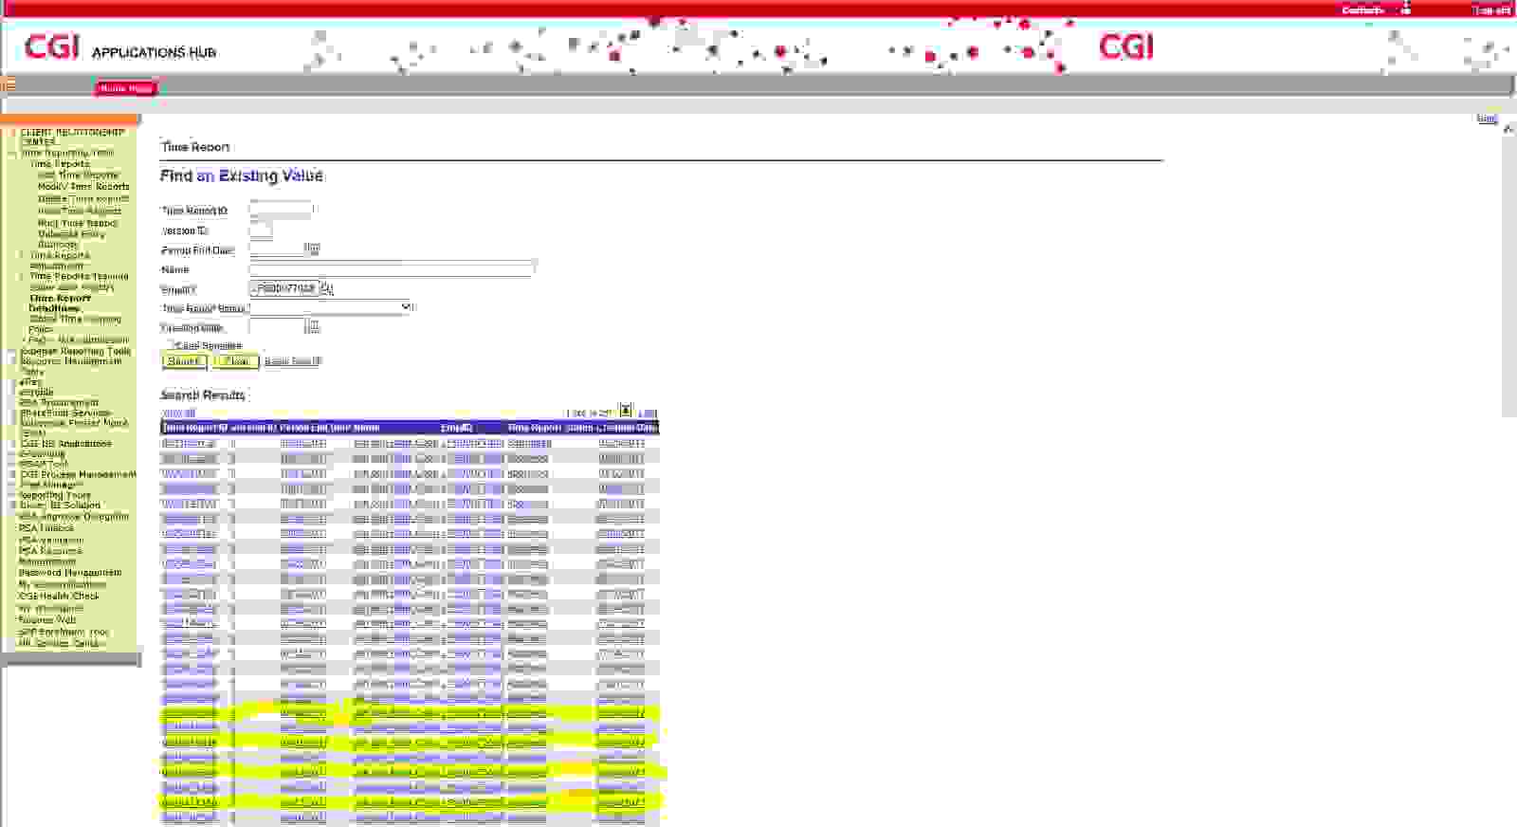Click the View All link
The height and width of the screenshot is (827, 1517).
coord(178,413)
